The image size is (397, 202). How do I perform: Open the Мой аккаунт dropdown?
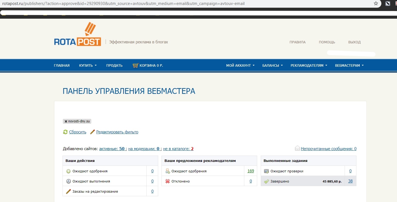click(x=240, y=66)
